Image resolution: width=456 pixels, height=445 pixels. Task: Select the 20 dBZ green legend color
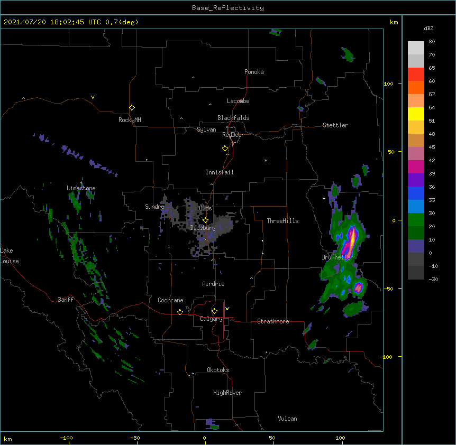(x=416, y=220)
